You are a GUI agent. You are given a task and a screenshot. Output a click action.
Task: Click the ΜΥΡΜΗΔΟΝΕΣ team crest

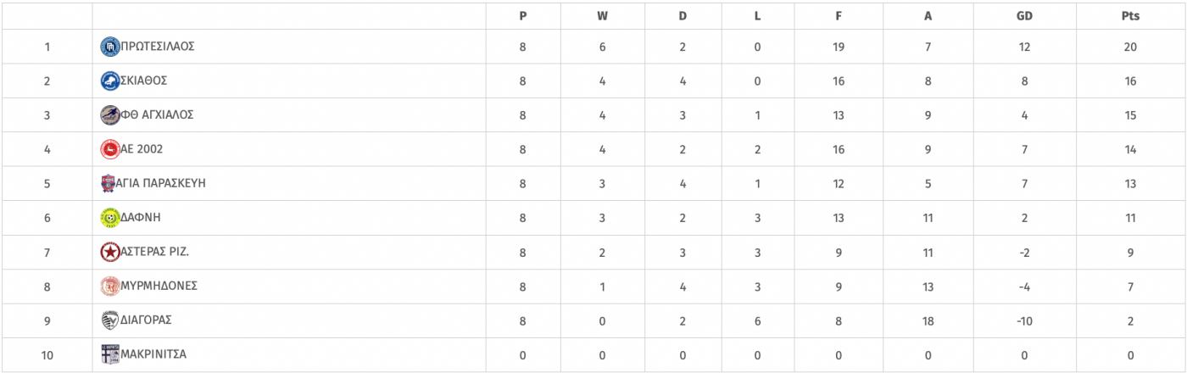[110, 286]
